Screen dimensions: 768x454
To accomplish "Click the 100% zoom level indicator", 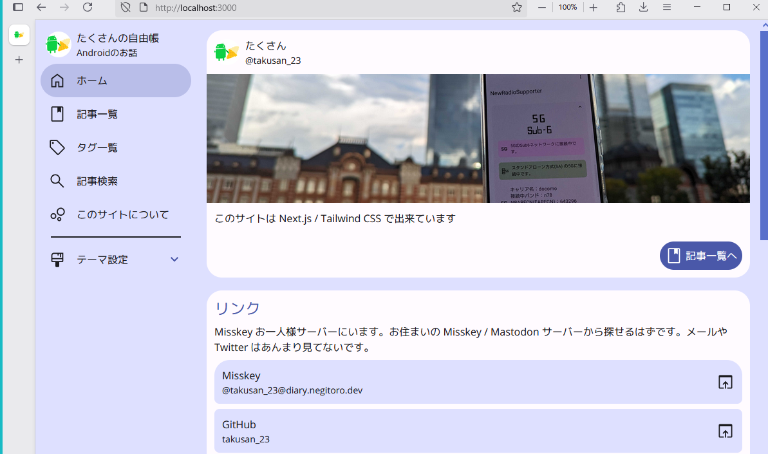I will (x=567, y=8).
